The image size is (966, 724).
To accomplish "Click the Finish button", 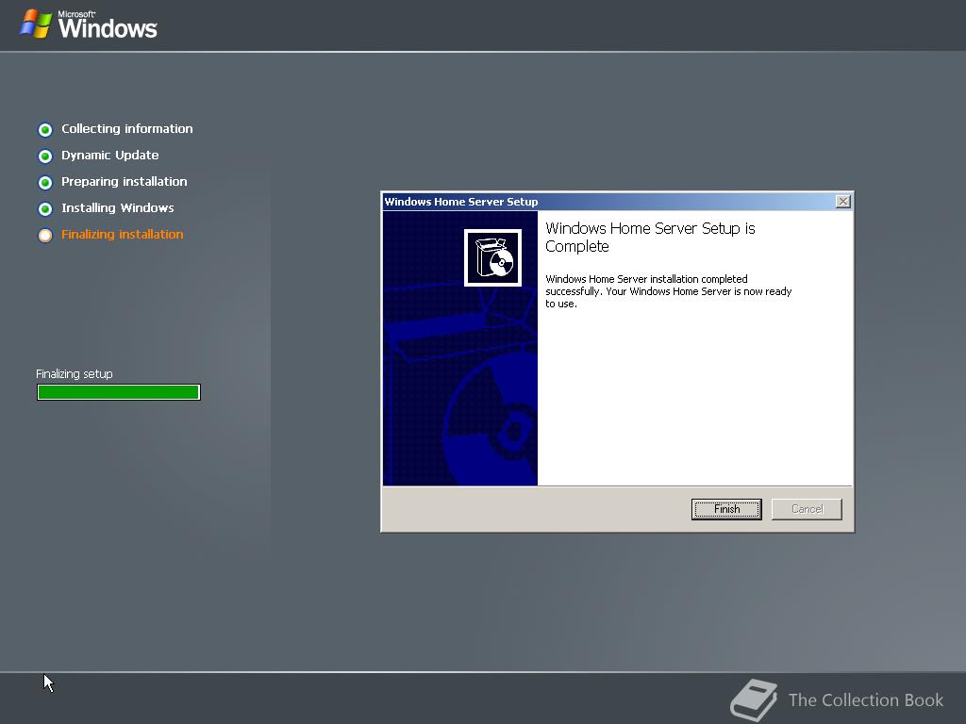I will (726, 509).
